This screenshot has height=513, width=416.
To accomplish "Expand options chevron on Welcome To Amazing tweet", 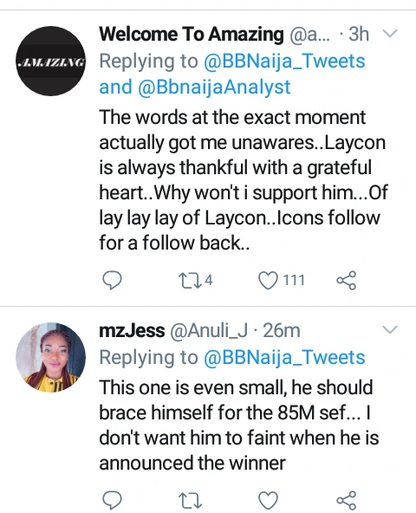I will (x=390, y=34).
